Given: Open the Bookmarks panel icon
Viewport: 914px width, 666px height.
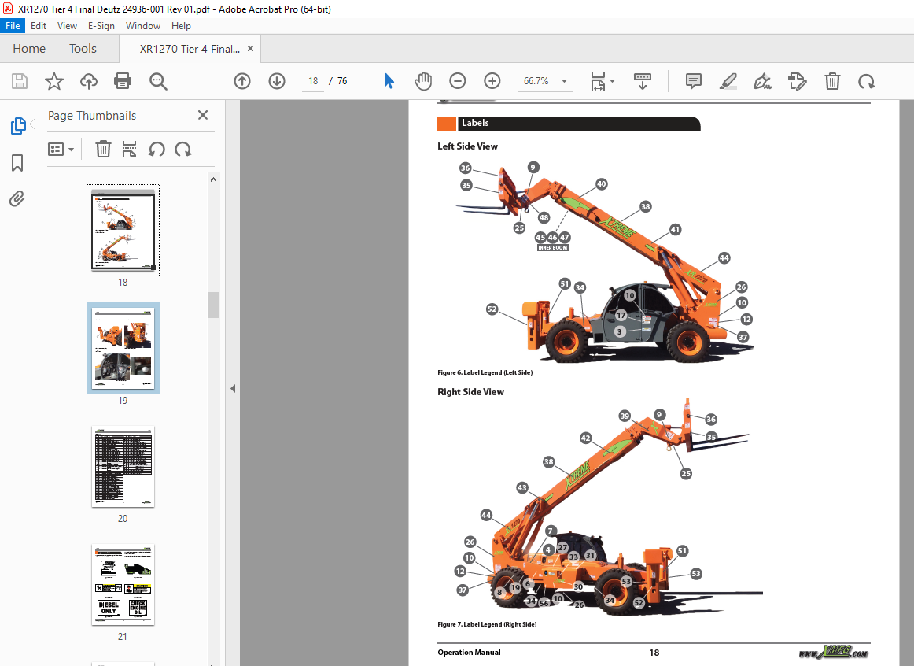Looking at the screenshot, I should coord(17,163).
